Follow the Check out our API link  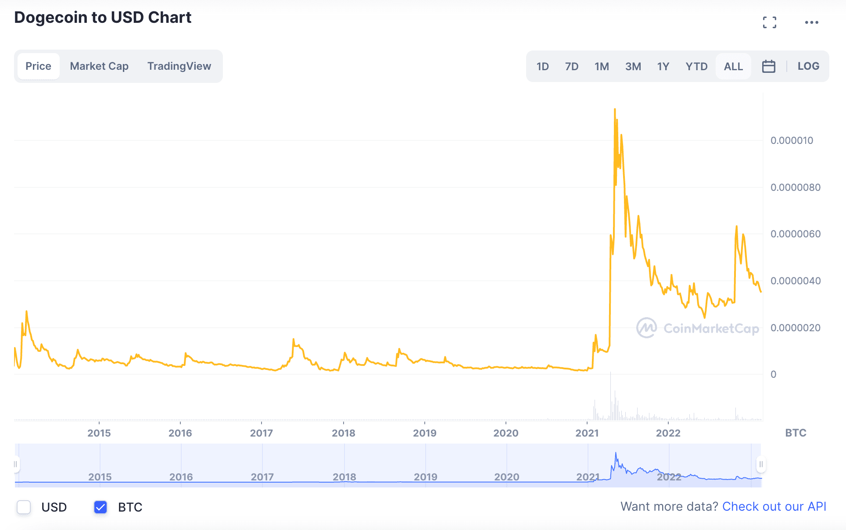coord(774,507)
